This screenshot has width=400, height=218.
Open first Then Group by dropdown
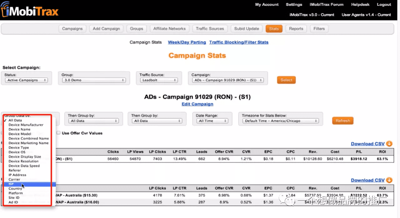coord(93,121)
